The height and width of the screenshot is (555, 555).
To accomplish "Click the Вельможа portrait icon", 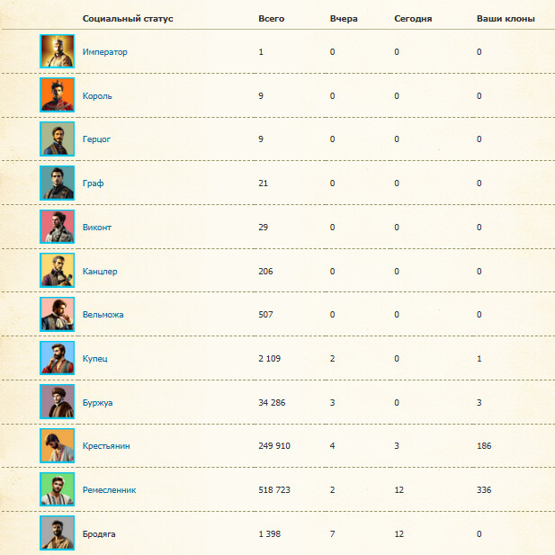I will (57, 314).
